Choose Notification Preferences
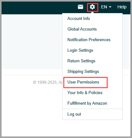The width and height of the screenshot is (132, 138). tap(89, 40)
